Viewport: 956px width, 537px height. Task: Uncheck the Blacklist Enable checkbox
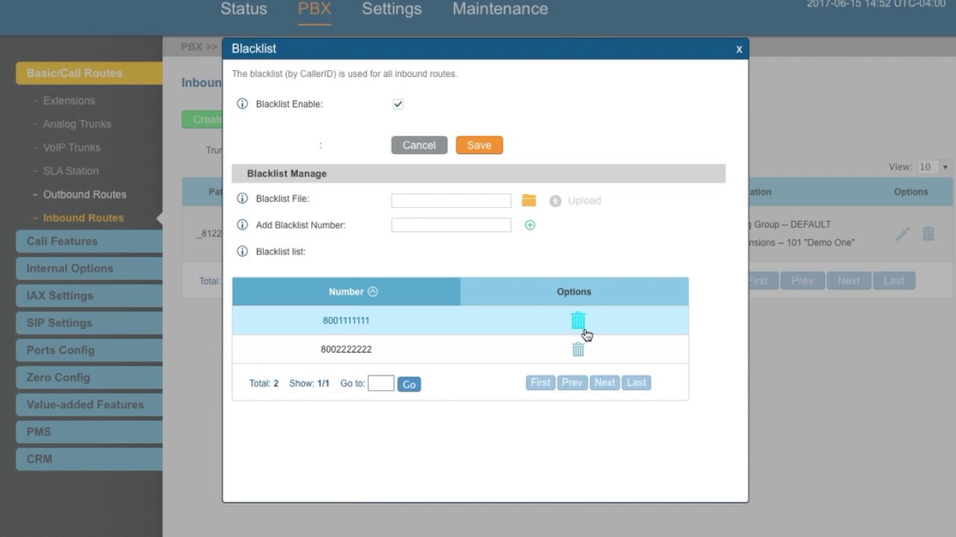tap(398, 104)
